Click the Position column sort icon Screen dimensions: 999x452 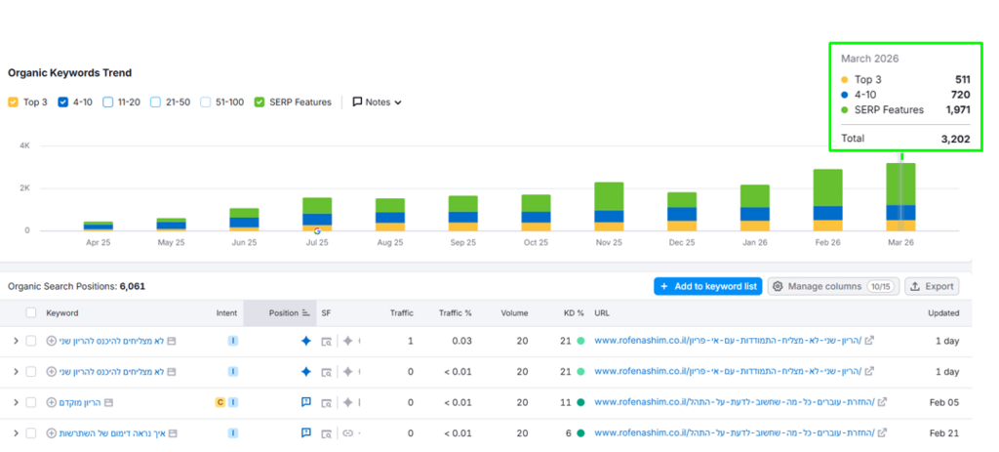(306, 313)
